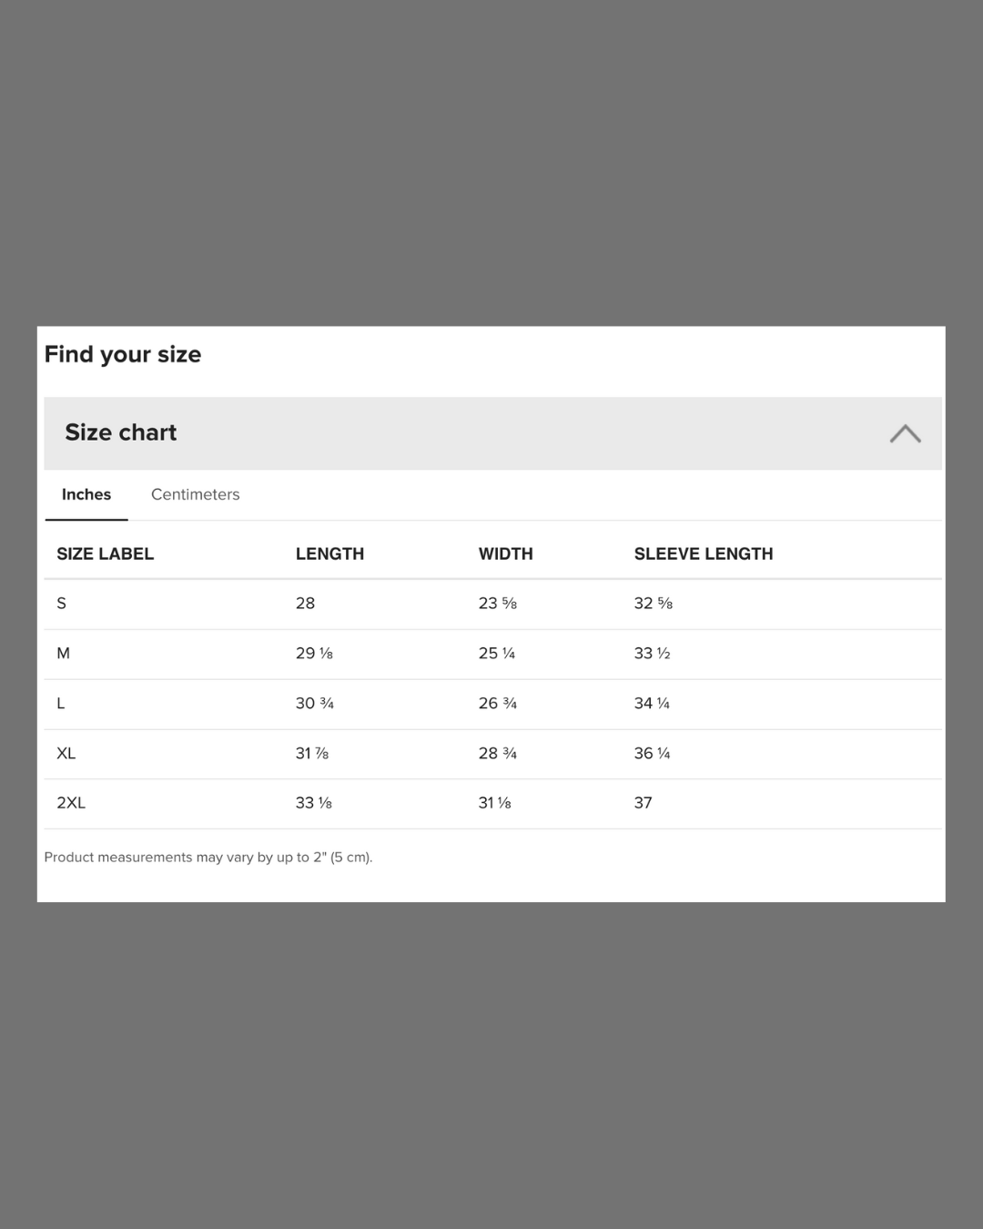Click the SLEEVE LENGTH column header
Viewport: 983px width, 1229px height.
(703, 554)
